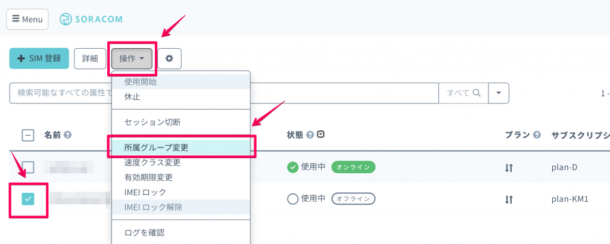
Task: Open the 状態 column filter dropdown
Action: (x=321, y=134)
